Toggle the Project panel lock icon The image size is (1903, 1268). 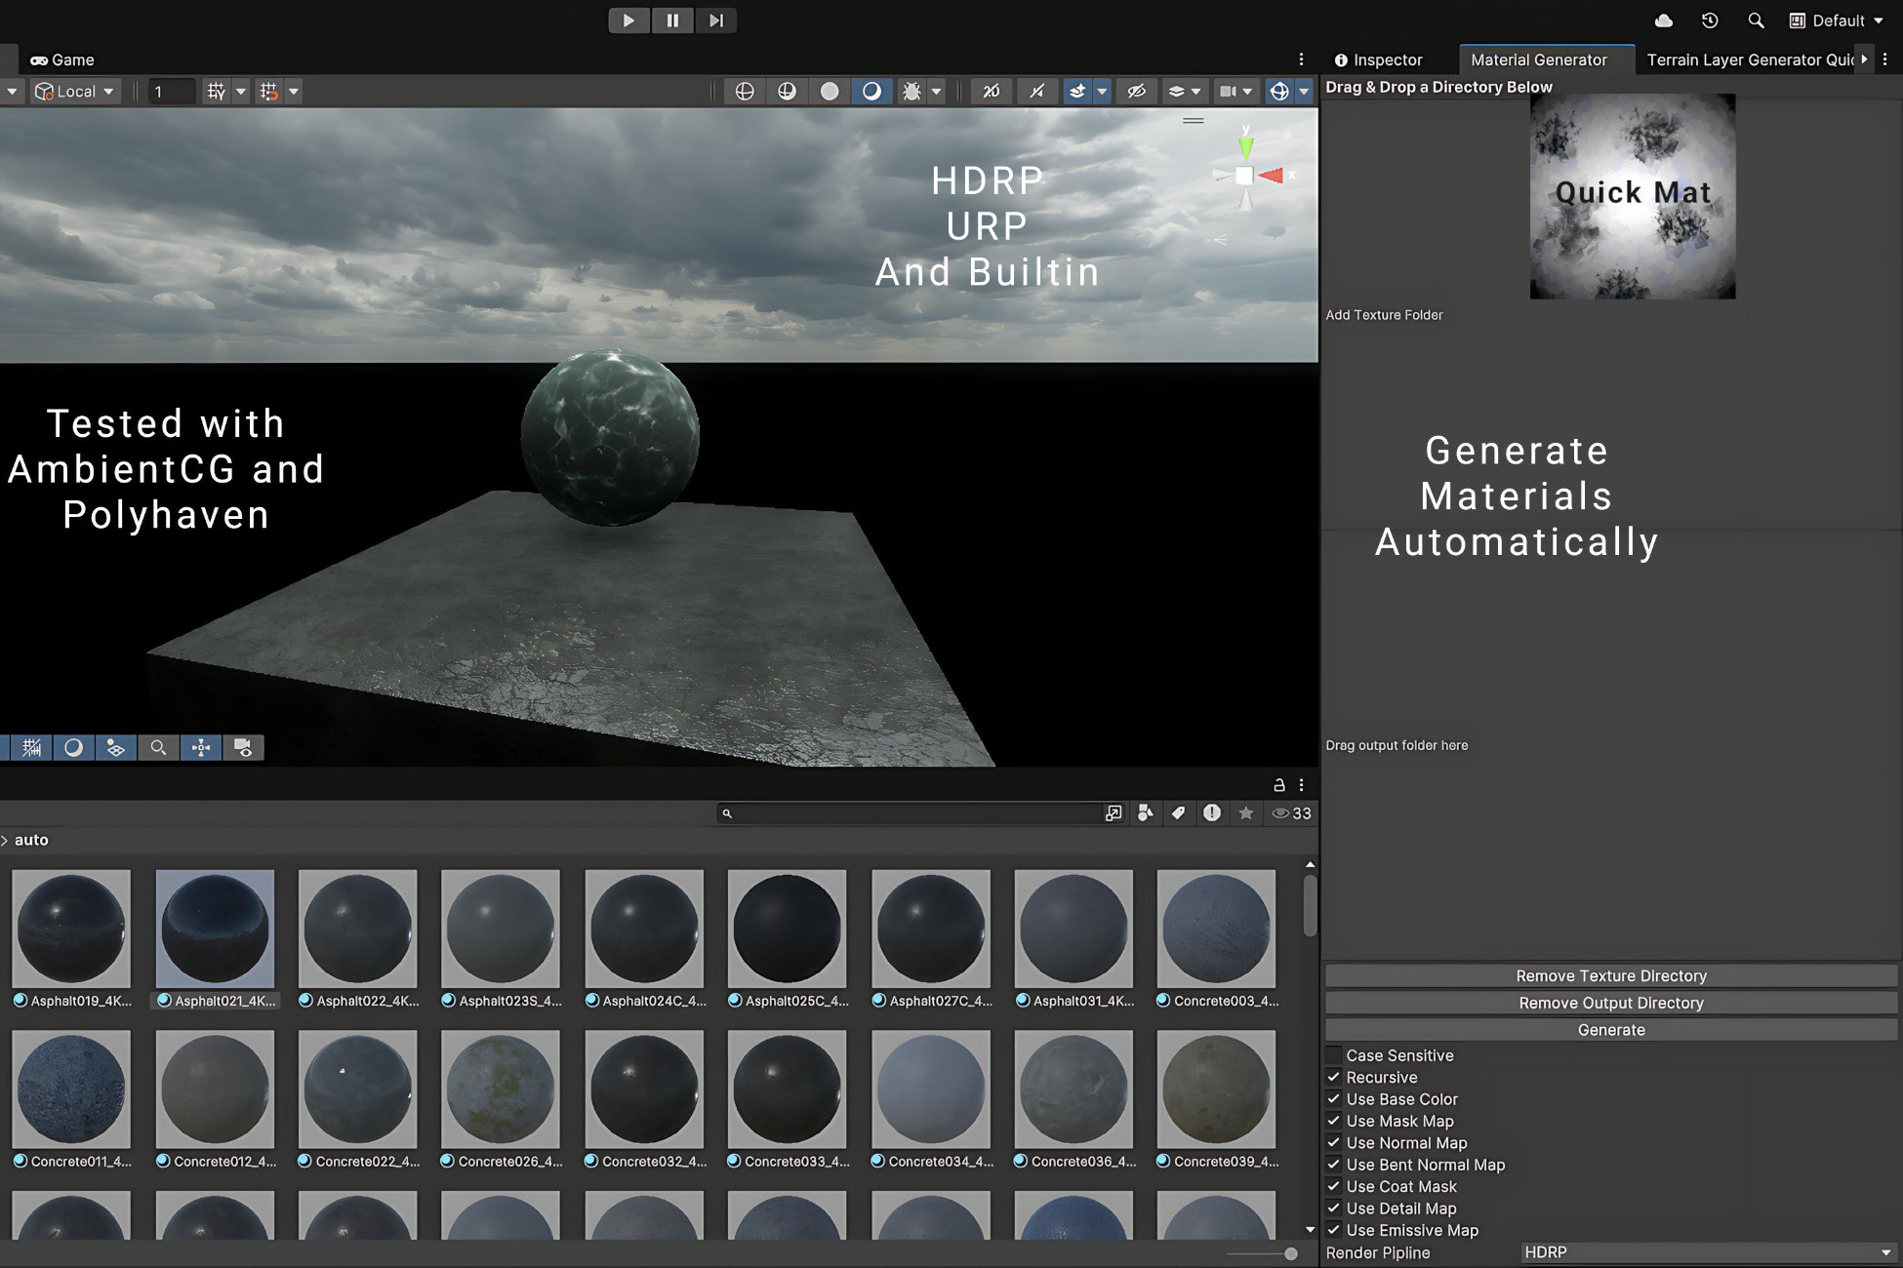(1278, 784)
